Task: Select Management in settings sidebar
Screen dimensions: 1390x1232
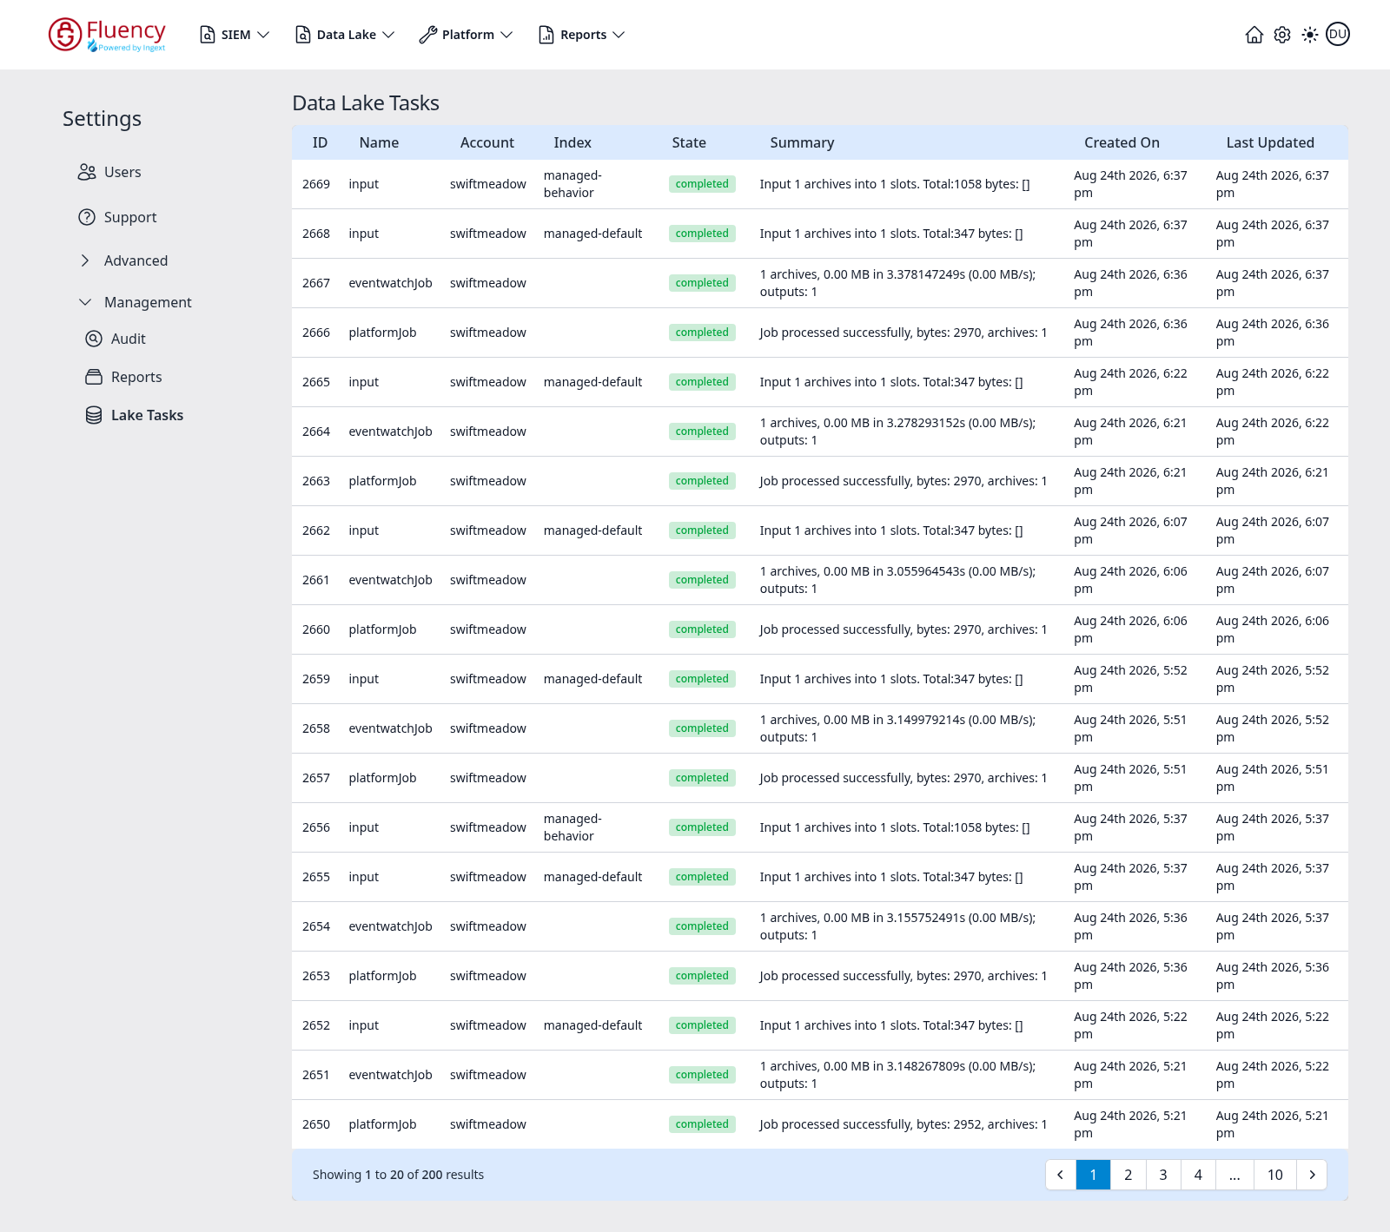Action: coord(148,302)
